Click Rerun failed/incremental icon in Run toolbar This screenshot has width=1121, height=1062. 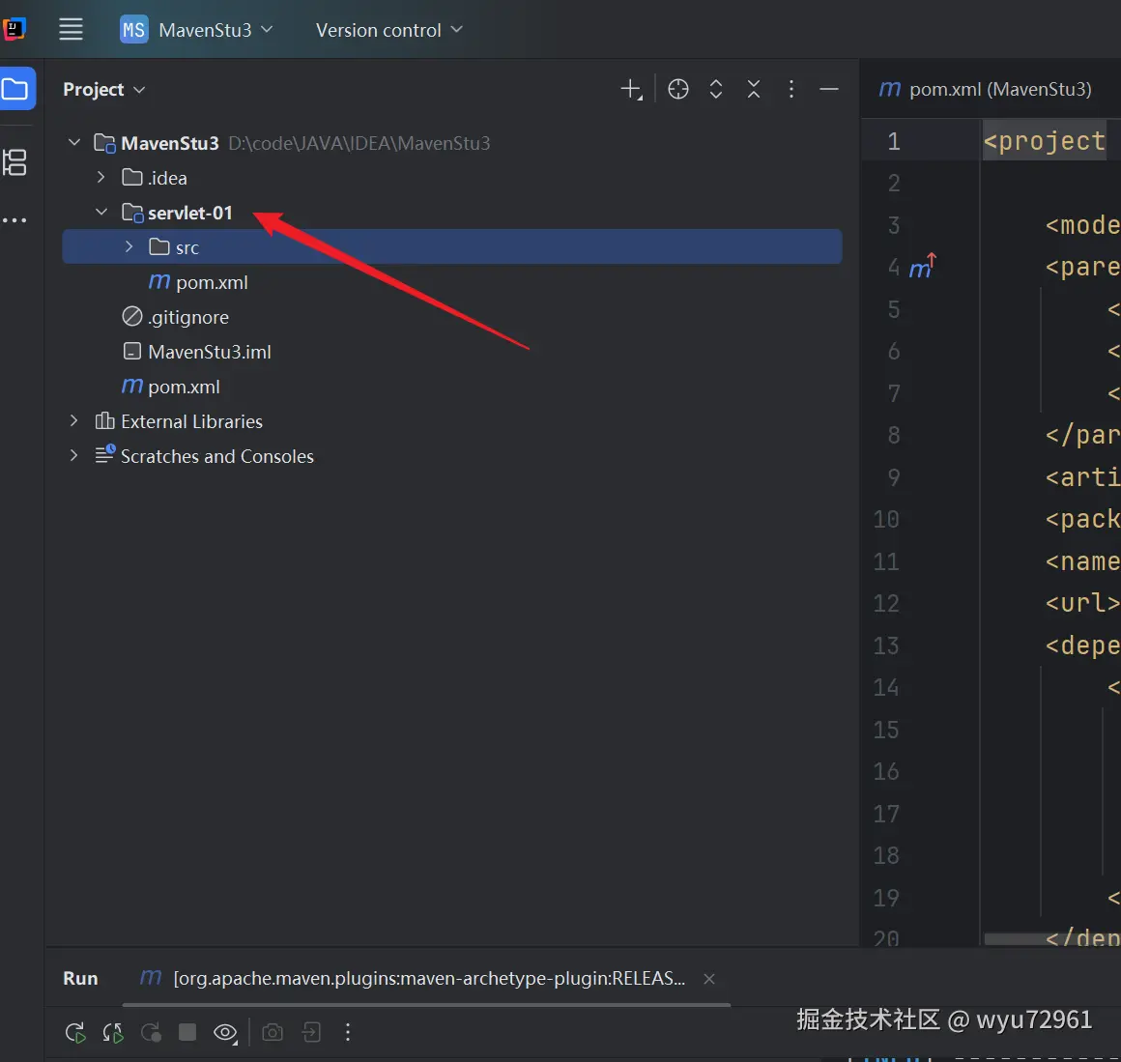113,1033
